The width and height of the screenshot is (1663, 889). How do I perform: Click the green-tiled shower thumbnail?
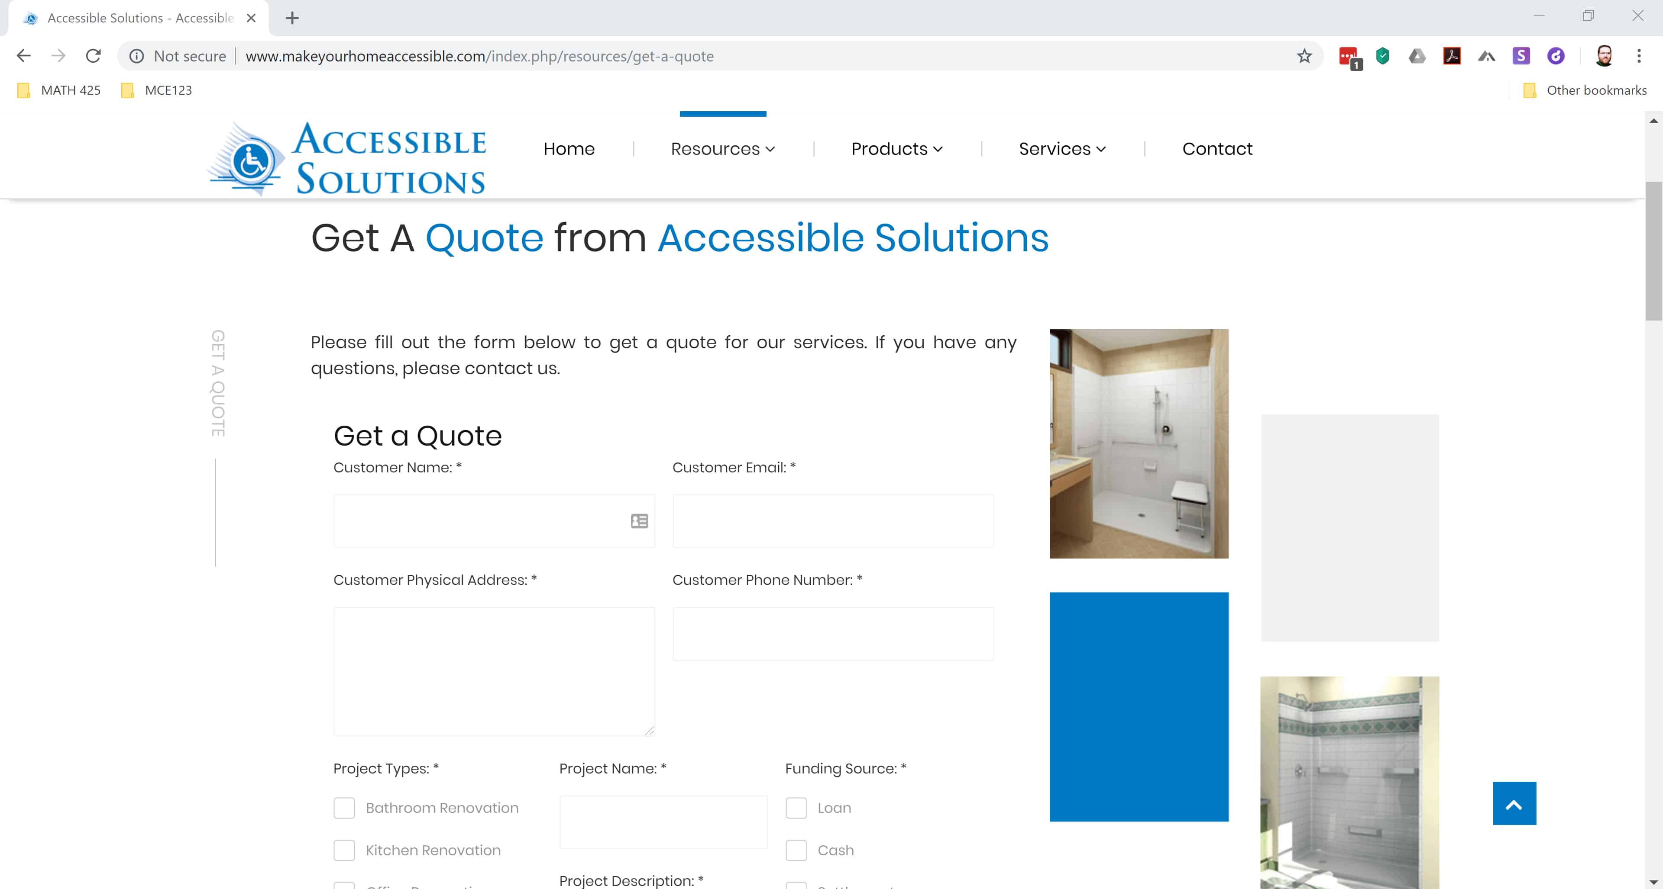point(1349,782)
